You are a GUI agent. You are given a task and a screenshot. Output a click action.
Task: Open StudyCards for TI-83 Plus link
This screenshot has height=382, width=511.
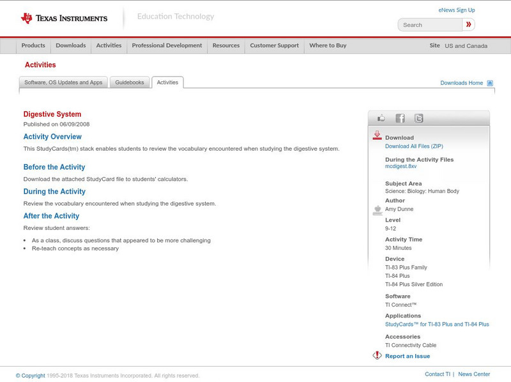coord(436,324)
